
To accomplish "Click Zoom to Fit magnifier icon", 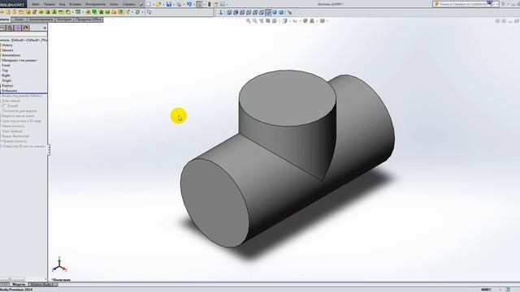I will coord(249,21).
